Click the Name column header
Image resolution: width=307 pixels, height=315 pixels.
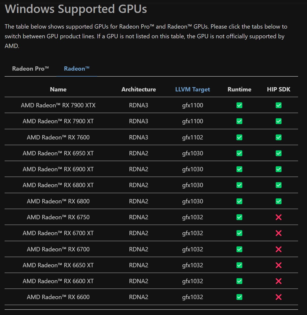coord(58,89)
